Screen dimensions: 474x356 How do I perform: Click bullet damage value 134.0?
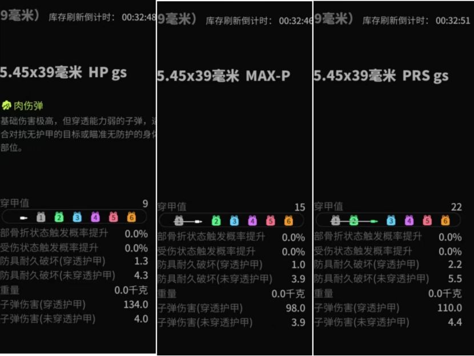coord(136,304)
